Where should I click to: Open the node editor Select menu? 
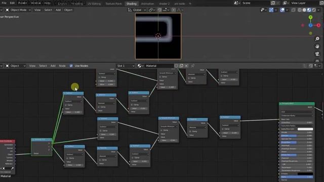(43, 66)
